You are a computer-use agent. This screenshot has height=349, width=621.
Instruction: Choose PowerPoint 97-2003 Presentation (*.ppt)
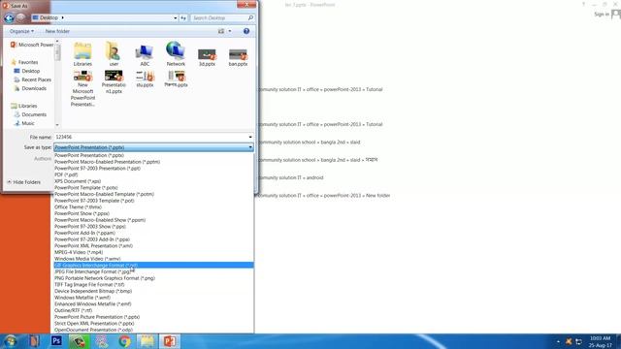153,168
